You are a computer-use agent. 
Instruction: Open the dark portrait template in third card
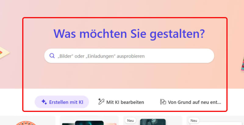(x=152, y=122)
